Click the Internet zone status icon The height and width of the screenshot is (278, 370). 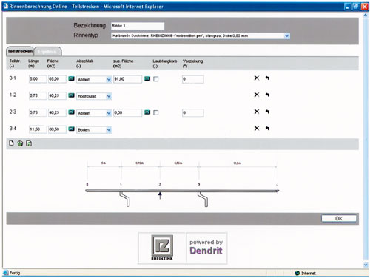[297, 273]
